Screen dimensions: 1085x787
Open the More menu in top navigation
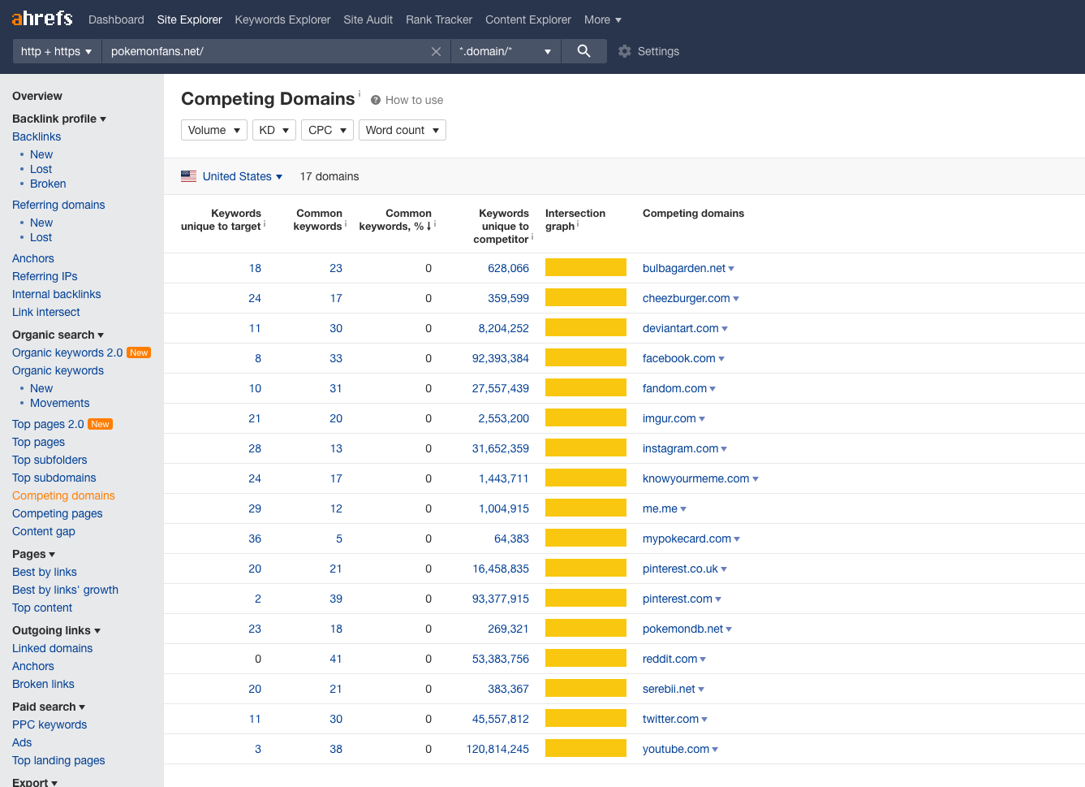point(602,19)
